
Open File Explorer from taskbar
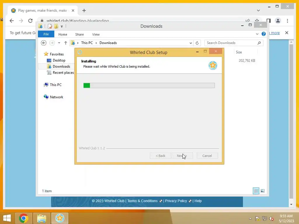(x=42, y=218)
